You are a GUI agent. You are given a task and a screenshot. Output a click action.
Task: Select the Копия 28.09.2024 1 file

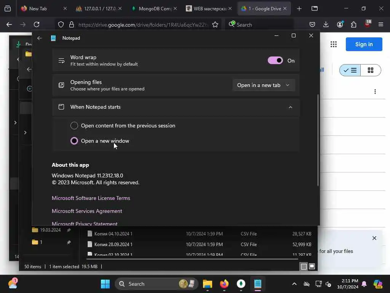(x=113, y=245)
